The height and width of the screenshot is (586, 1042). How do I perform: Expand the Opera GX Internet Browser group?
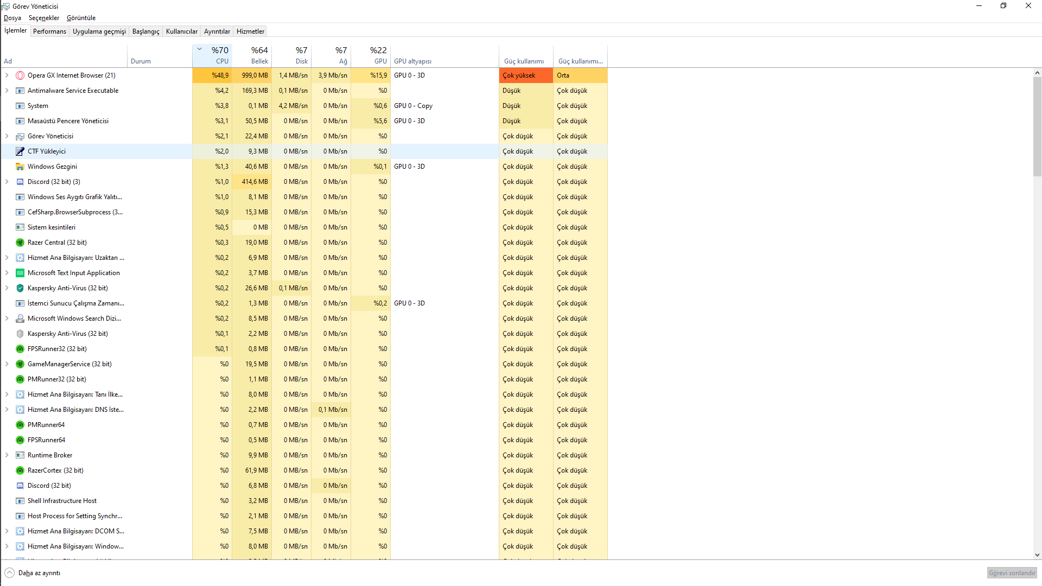pyautogui.click(x=7, y=75)
